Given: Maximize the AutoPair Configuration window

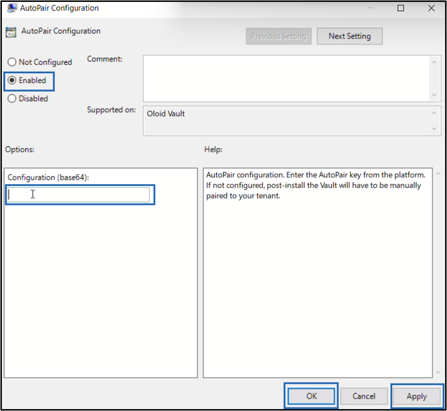Looking at the screenshot, I should 401,8.
